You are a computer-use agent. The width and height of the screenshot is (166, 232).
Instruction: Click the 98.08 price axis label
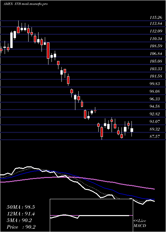click(155, 91)
